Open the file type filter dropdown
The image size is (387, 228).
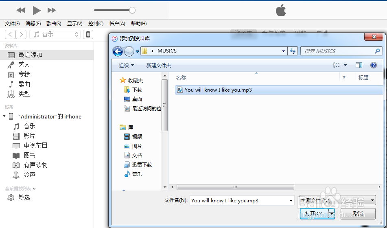338,200
